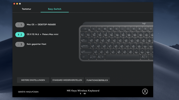The width and height of the screenshot is (179, 100).
Task: Open the user account profile icon
Action: point(145,91)
